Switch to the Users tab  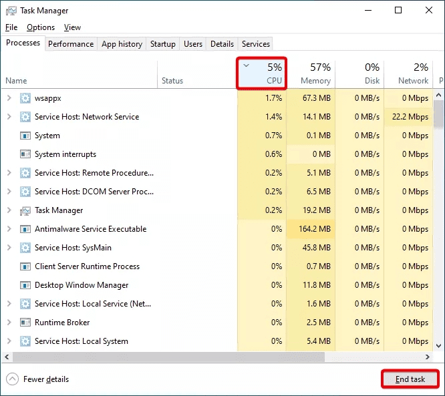click(x=193, y=44)
